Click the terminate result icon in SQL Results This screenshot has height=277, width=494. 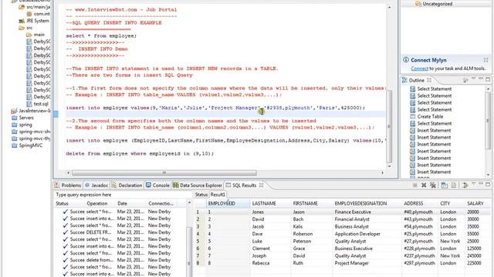point(415,185)
